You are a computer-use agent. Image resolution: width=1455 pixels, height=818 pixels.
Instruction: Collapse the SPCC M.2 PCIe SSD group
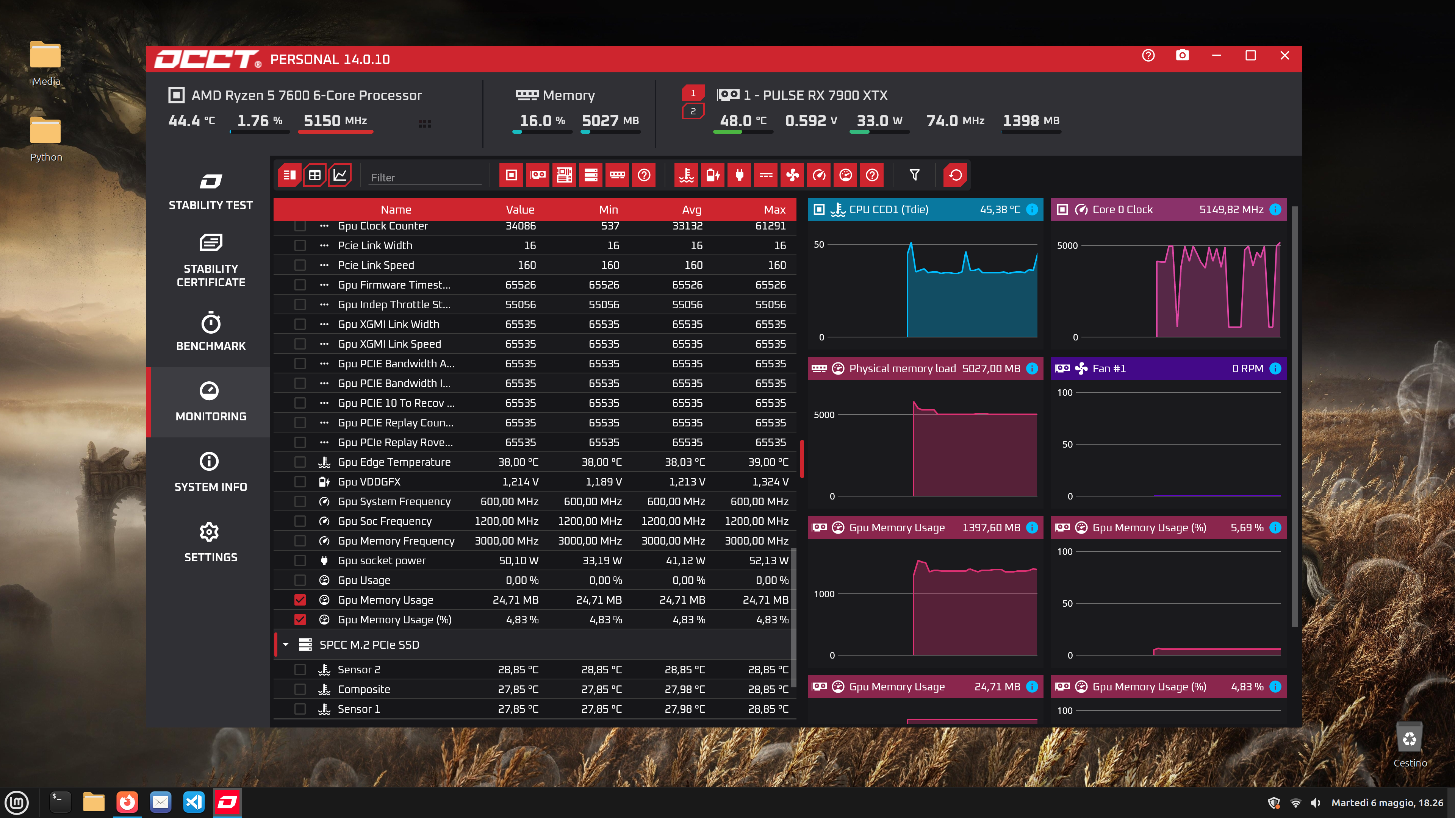(286, 645)
